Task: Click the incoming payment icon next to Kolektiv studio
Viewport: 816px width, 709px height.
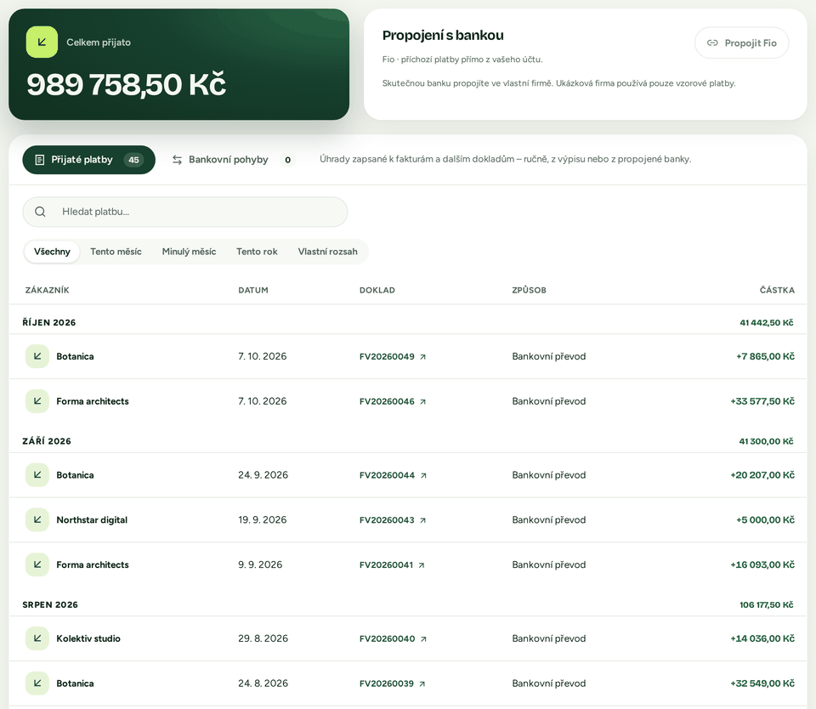Action: [37, 638]
